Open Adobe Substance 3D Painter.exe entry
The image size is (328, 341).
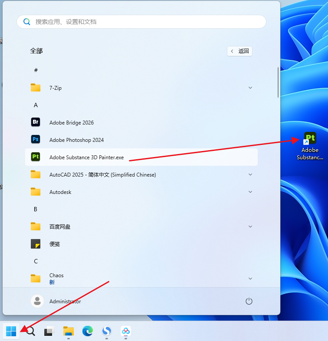(x=141, y=157)
